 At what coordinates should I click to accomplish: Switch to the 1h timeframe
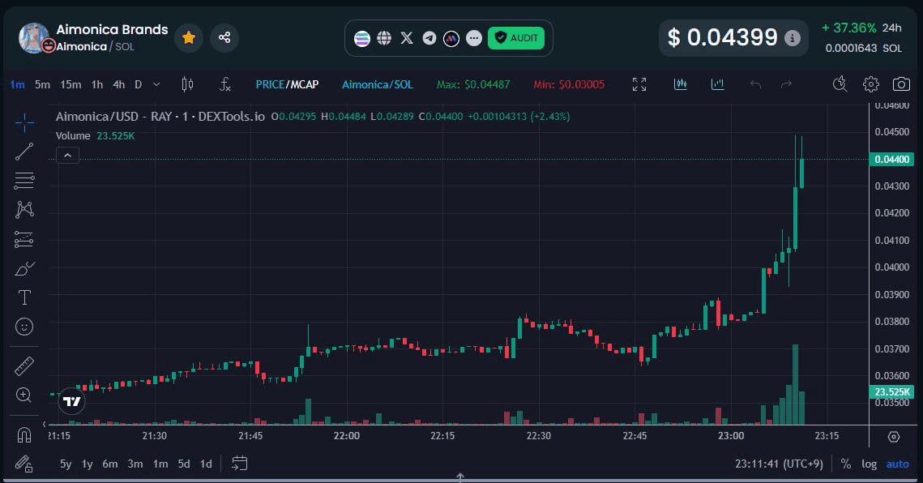pos(97,84)
